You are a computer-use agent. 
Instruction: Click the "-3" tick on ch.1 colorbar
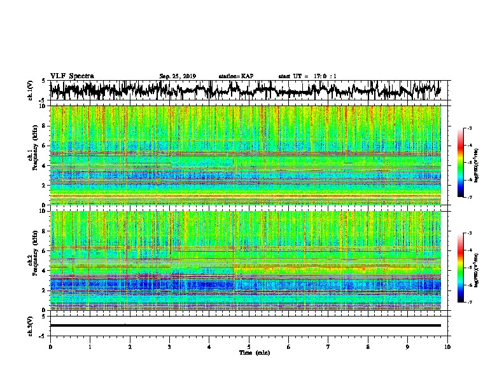[469, 128]
